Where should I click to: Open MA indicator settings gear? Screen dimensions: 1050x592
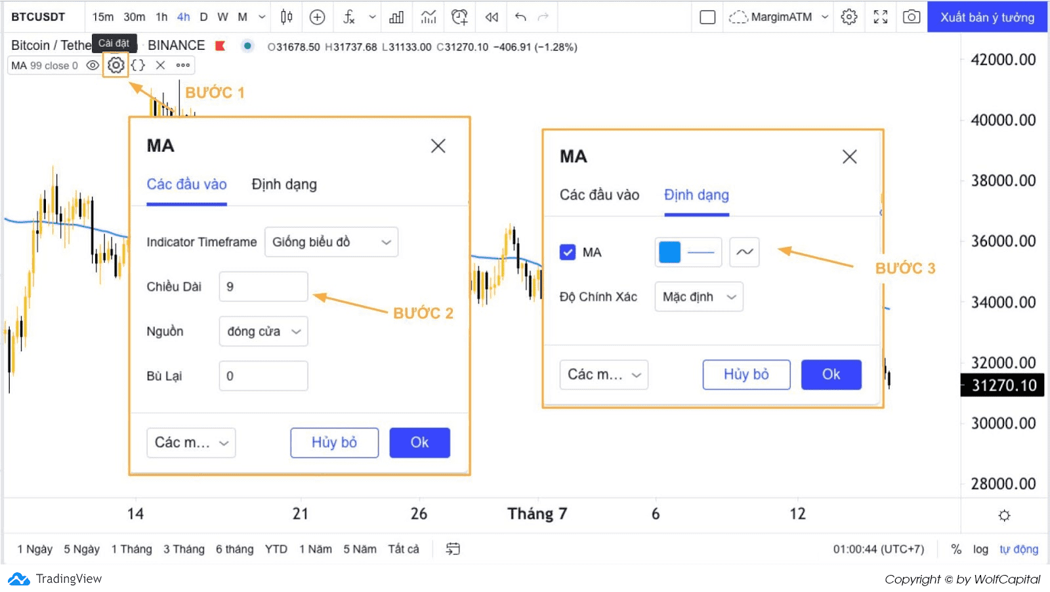115,65
